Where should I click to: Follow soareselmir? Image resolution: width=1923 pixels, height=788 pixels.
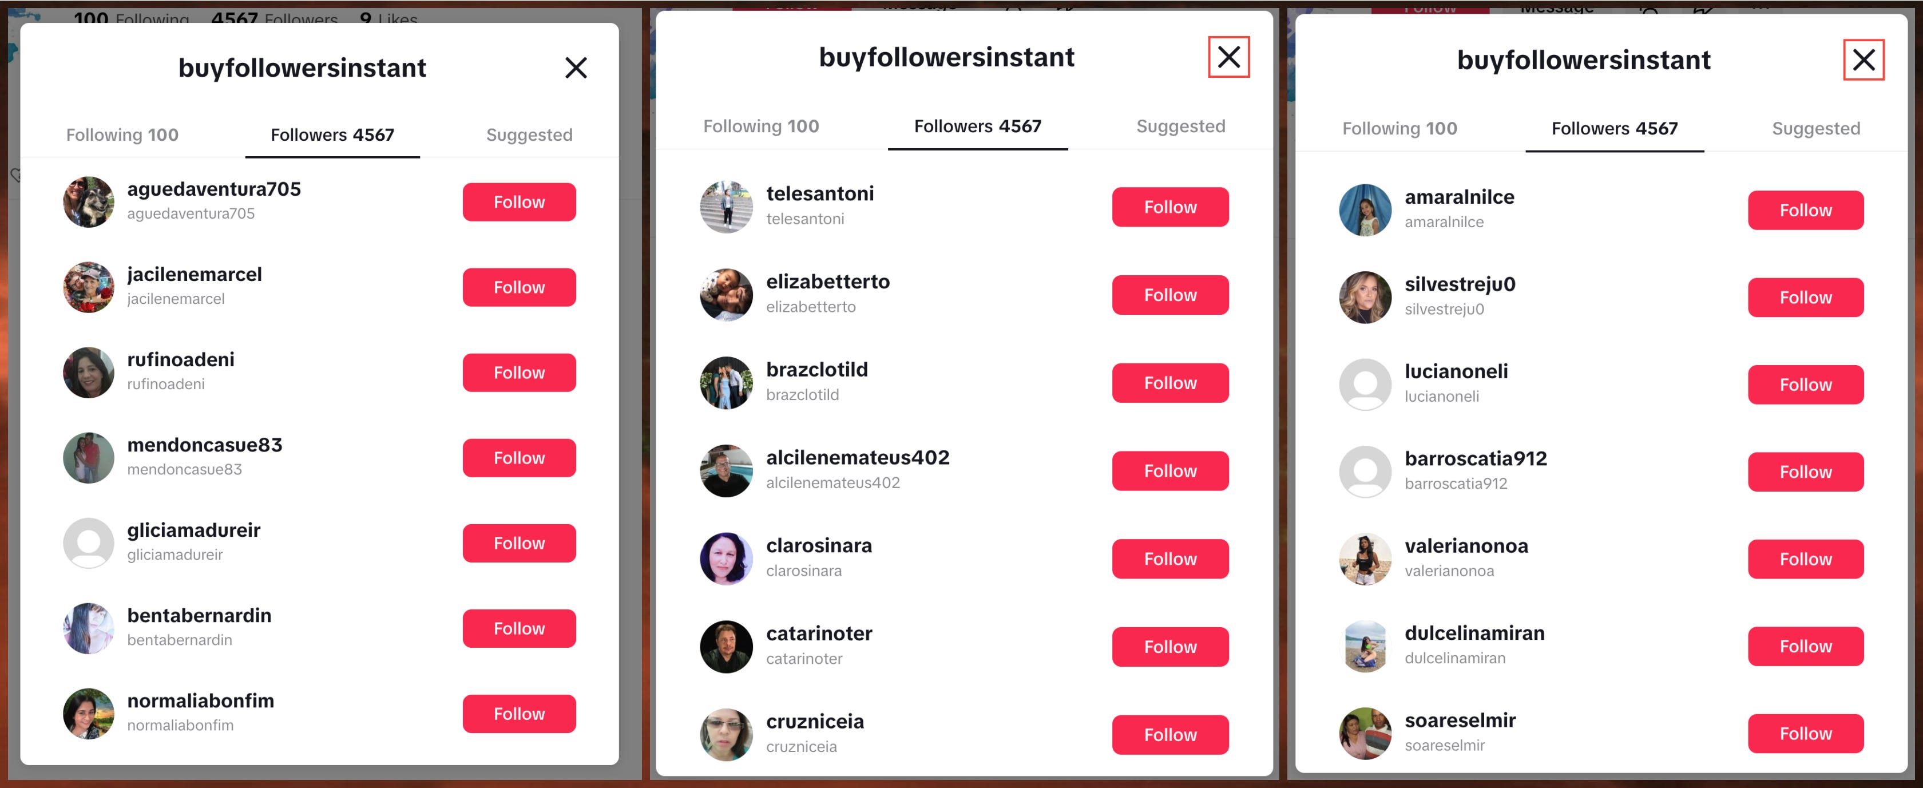pyautogui.click(x=1805, y=734)
